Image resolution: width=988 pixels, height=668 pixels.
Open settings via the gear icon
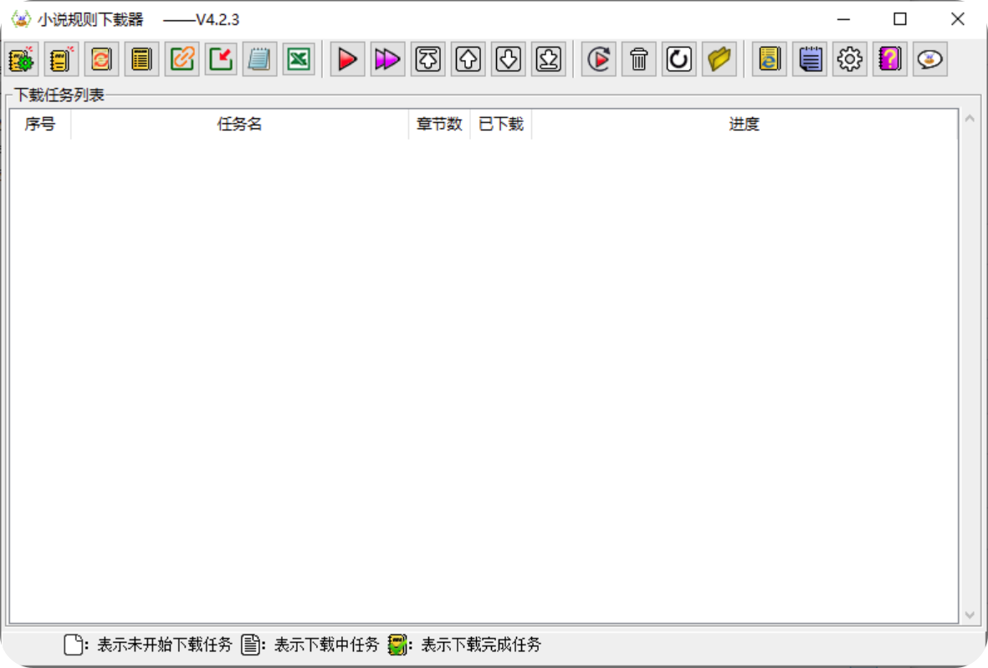(x=849, y=59)
